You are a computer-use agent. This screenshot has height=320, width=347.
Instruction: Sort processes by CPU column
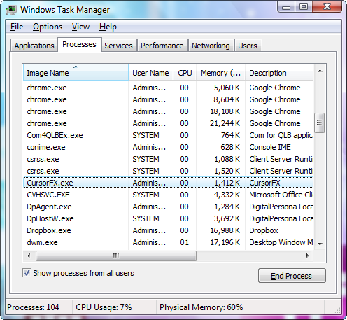pyautogui.click(x=185, y=73)
